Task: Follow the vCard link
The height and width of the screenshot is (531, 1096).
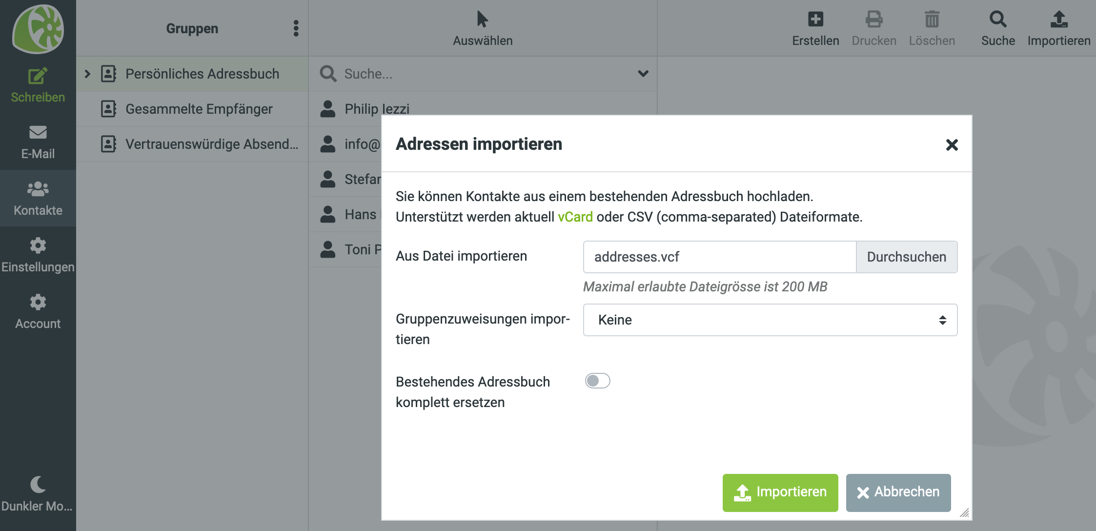Action: (x=575, y=217)
